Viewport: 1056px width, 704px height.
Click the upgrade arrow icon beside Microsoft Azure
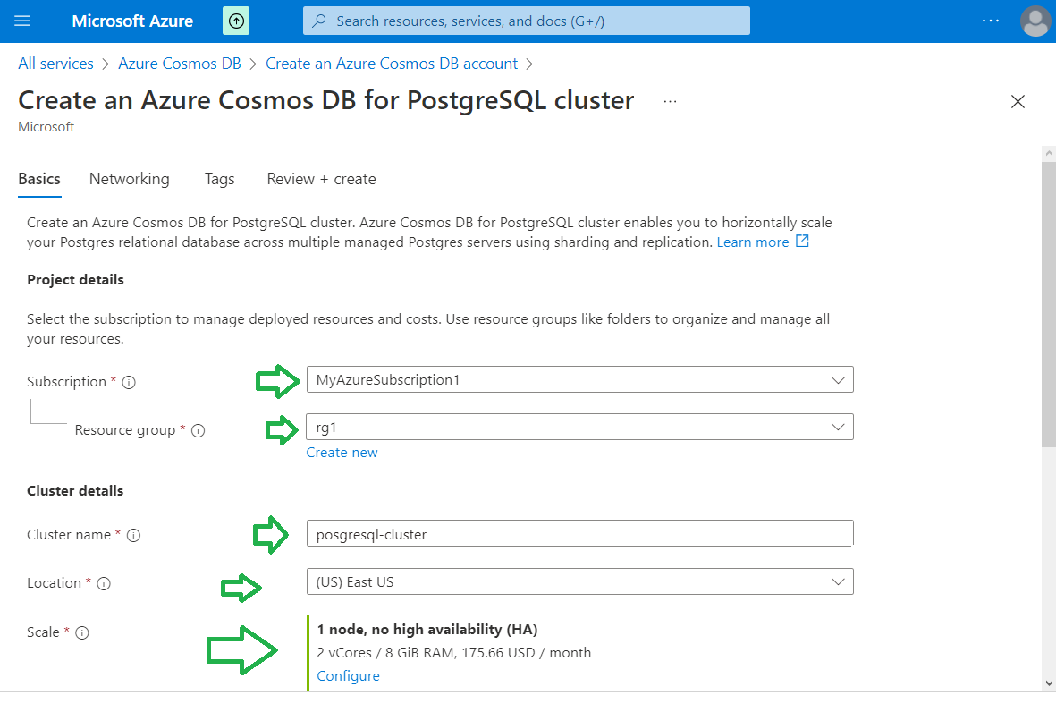236,21
